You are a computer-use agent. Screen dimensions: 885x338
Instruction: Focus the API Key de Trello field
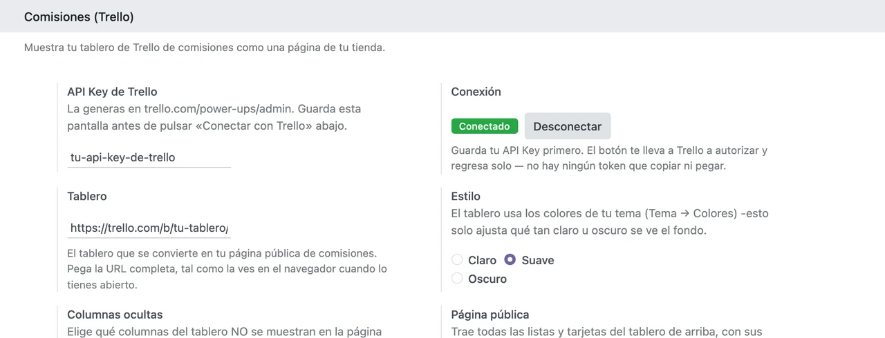pos(149,157)
